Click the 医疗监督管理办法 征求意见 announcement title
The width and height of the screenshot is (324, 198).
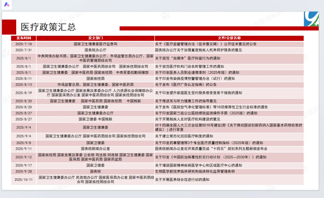pyautogui.click(x=206, y=44)
